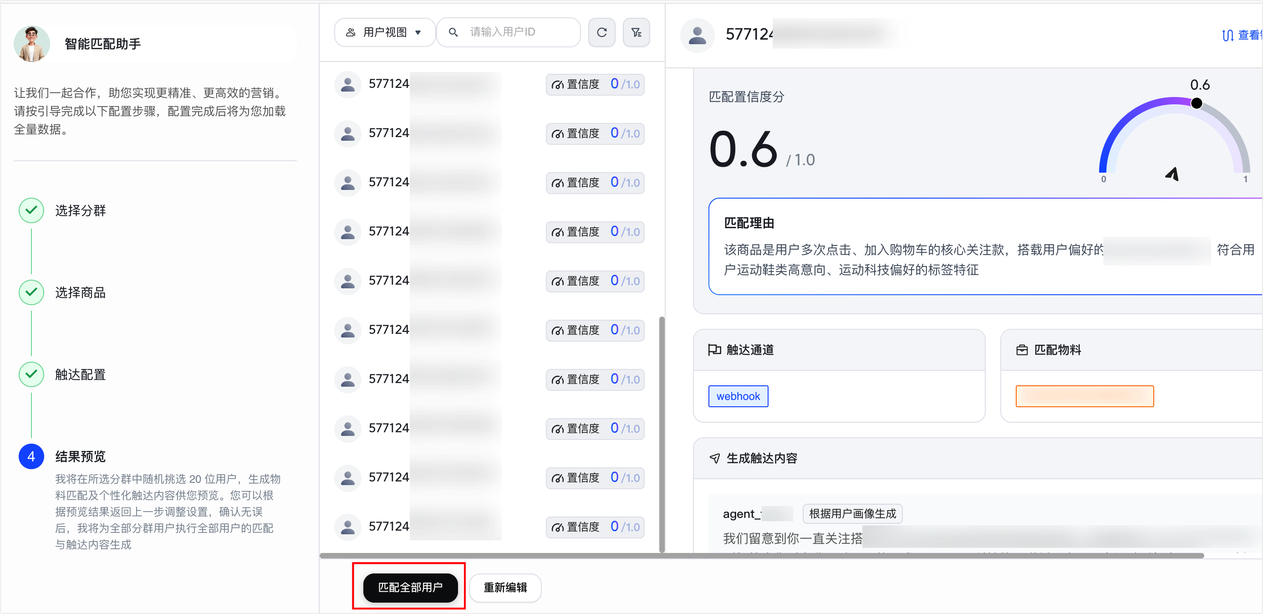The height and width of the screenshot is (614, 1263).
Task: Click the 根据用户画像生成 tag
Action: point(852,513)
